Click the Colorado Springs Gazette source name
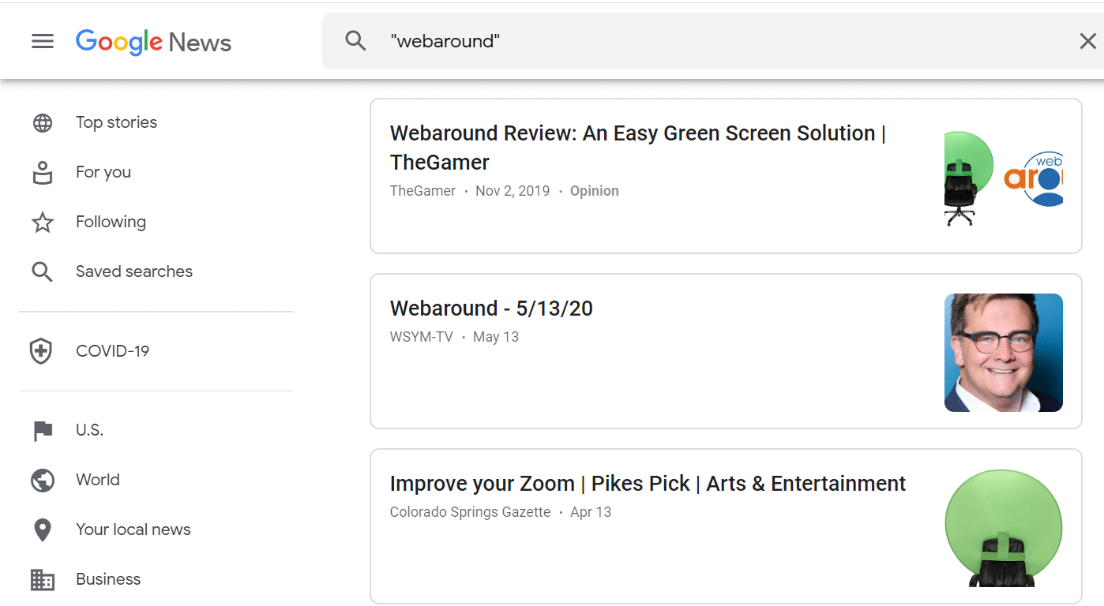This screenshot has height=606, width=1104. 470,512
